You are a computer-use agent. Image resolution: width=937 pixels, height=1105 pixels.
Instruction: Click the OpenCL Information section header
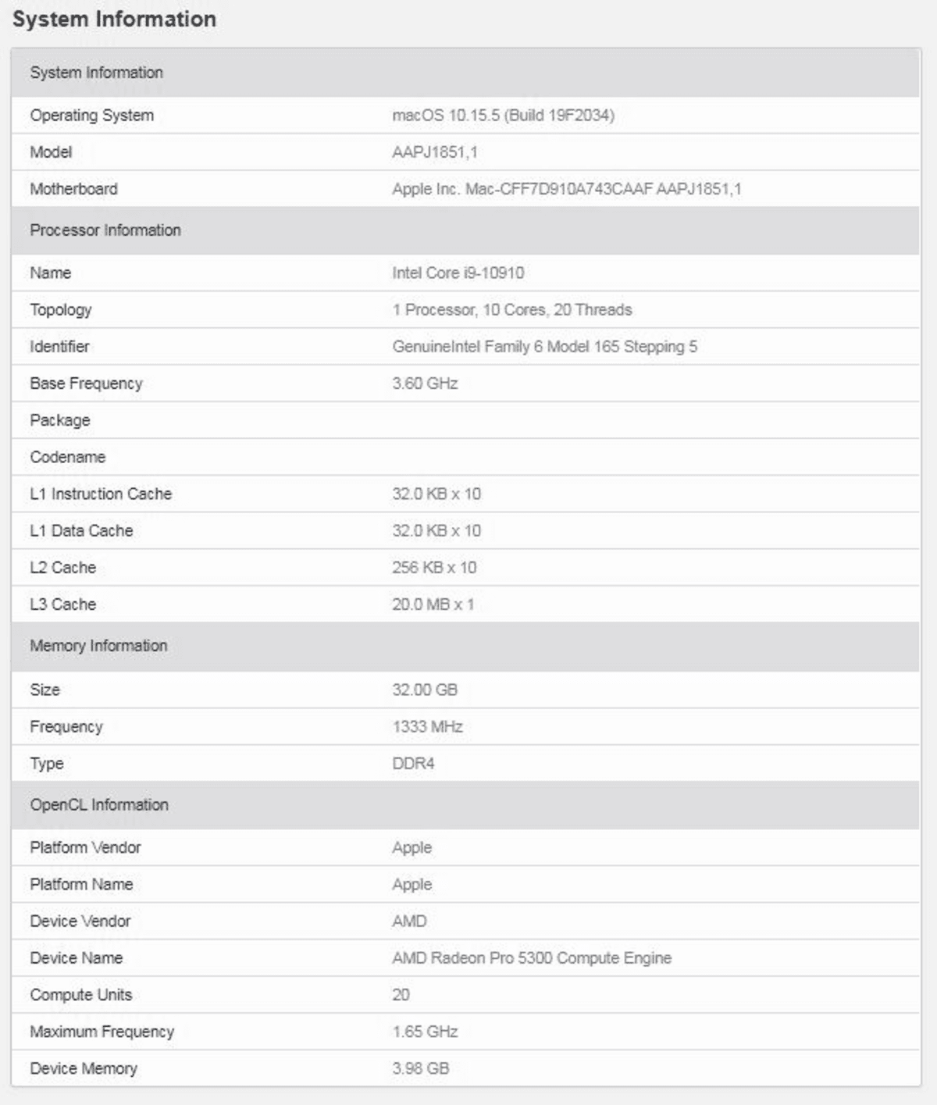[x=465, y=805]
